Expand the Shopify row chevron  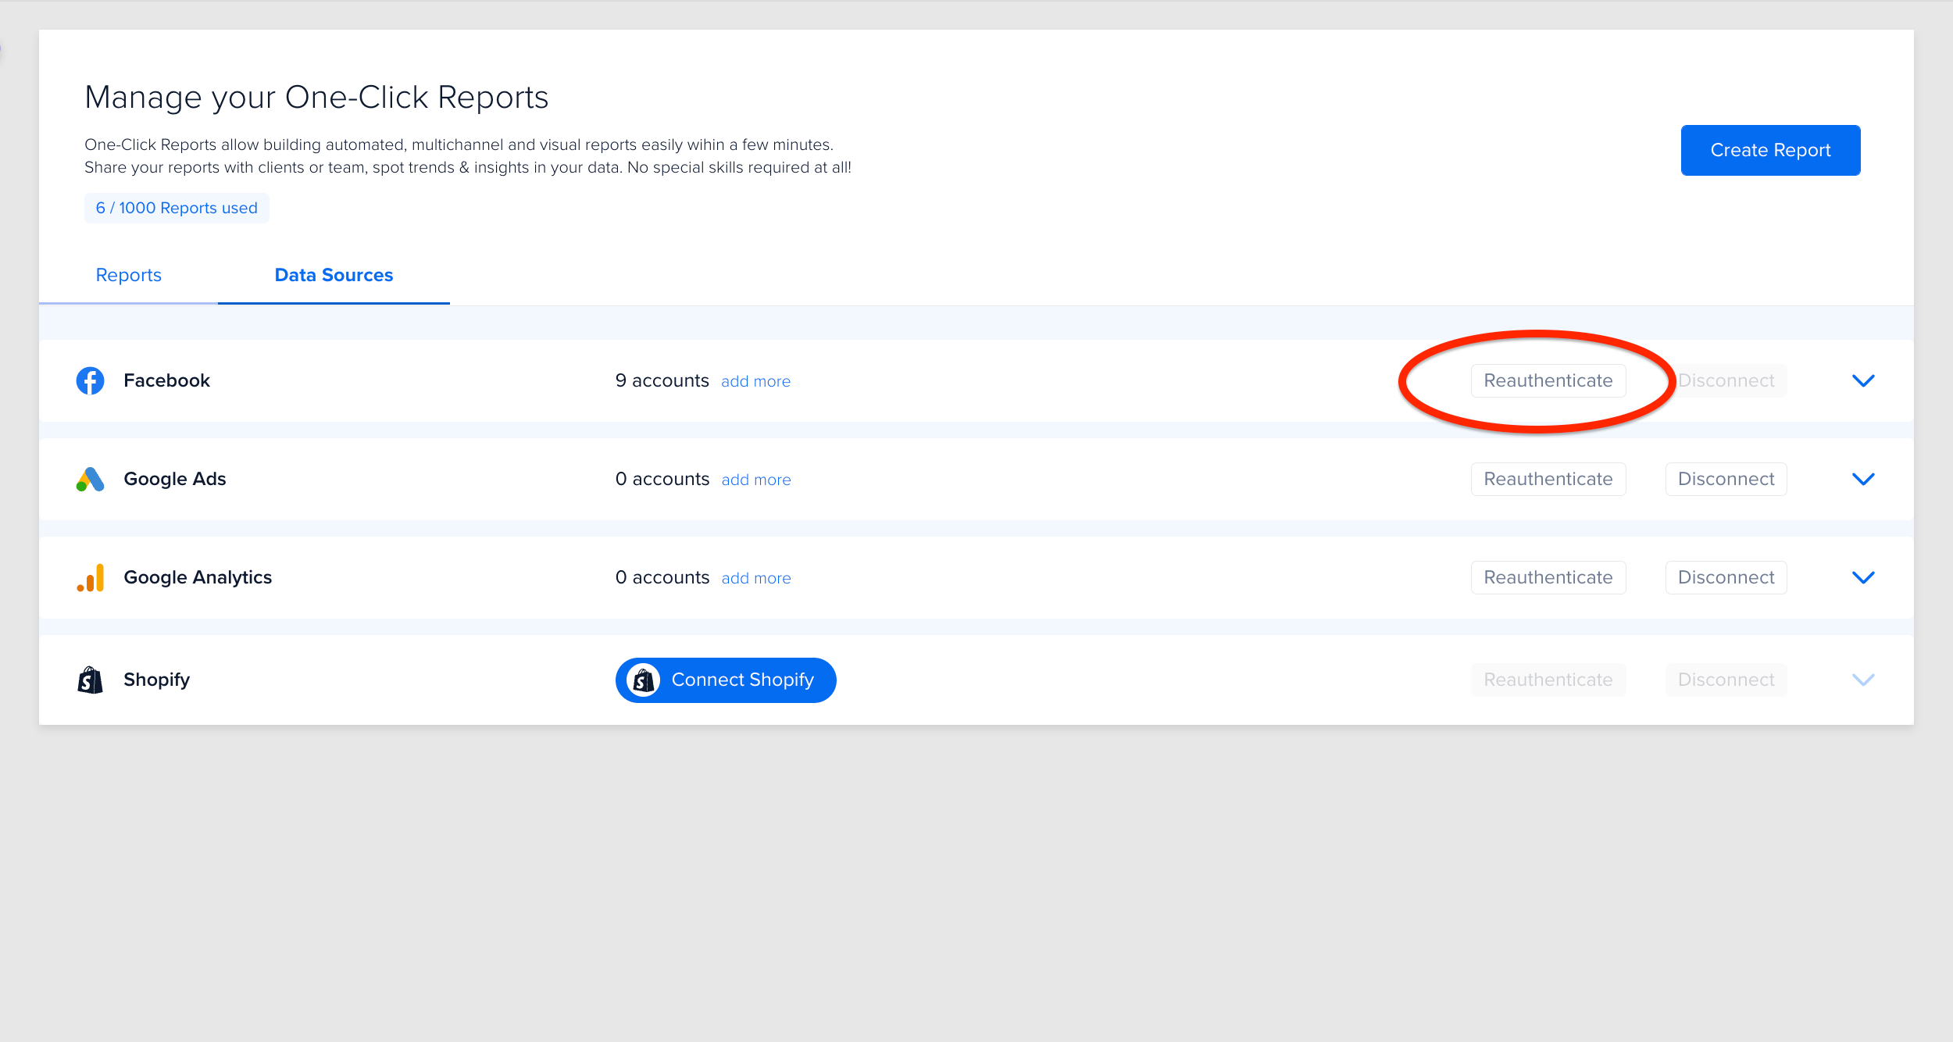(x=1863, y=680)
